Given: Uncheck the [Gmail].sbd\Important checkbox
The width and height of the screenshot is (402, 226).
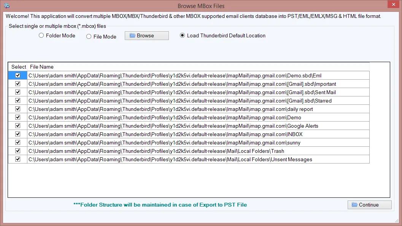Looking at the screenshot, I should pos(18,84).
